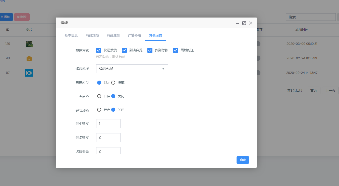The width and height of the screenshot is (339, 186).
Task: Click product thumbnail for ID 129
Action: tap(29, 44)
